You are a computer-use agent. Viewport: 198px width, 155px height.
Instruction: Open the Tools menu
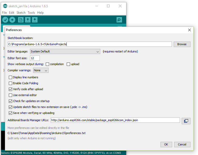click(x=31, y=13)
